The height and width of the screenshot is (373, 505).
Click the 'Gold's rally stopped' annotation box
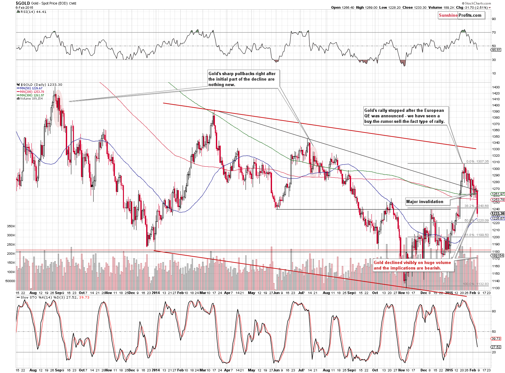tap(406, 116)
